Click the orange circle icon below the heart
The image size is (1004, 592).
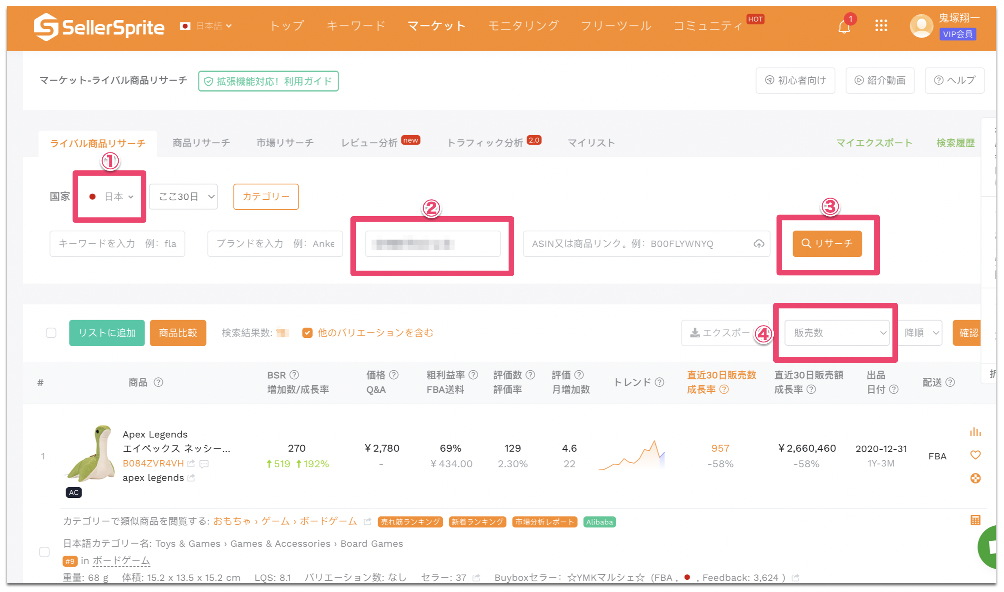tap(975, 478)
